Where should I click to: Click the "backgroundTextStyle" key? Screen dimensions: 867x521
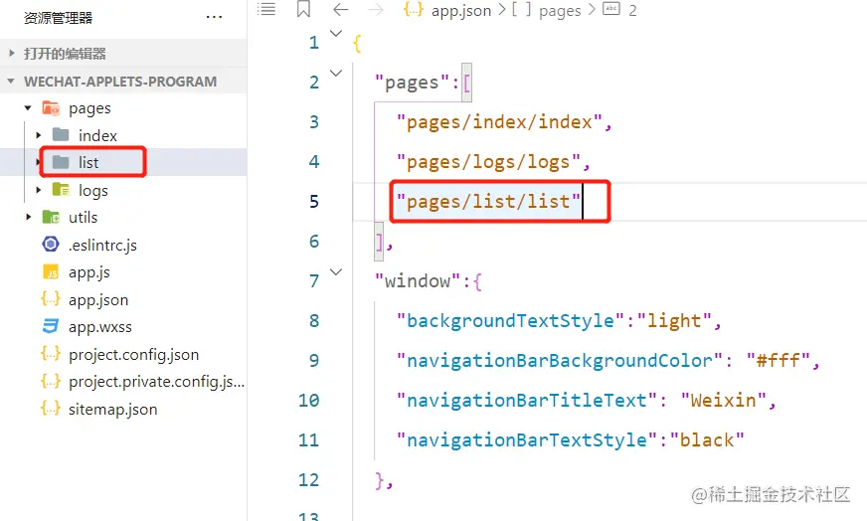[510, 321]
